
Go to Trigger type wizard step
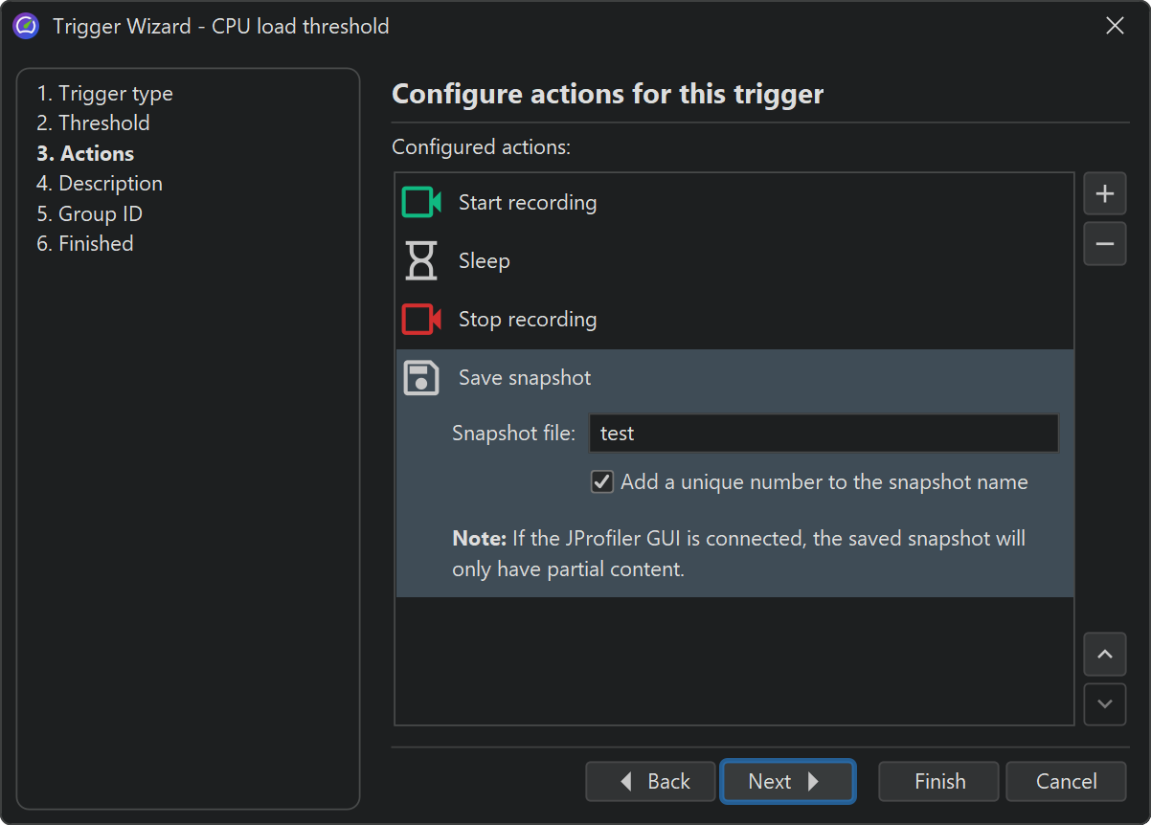(x=105, y=94)
